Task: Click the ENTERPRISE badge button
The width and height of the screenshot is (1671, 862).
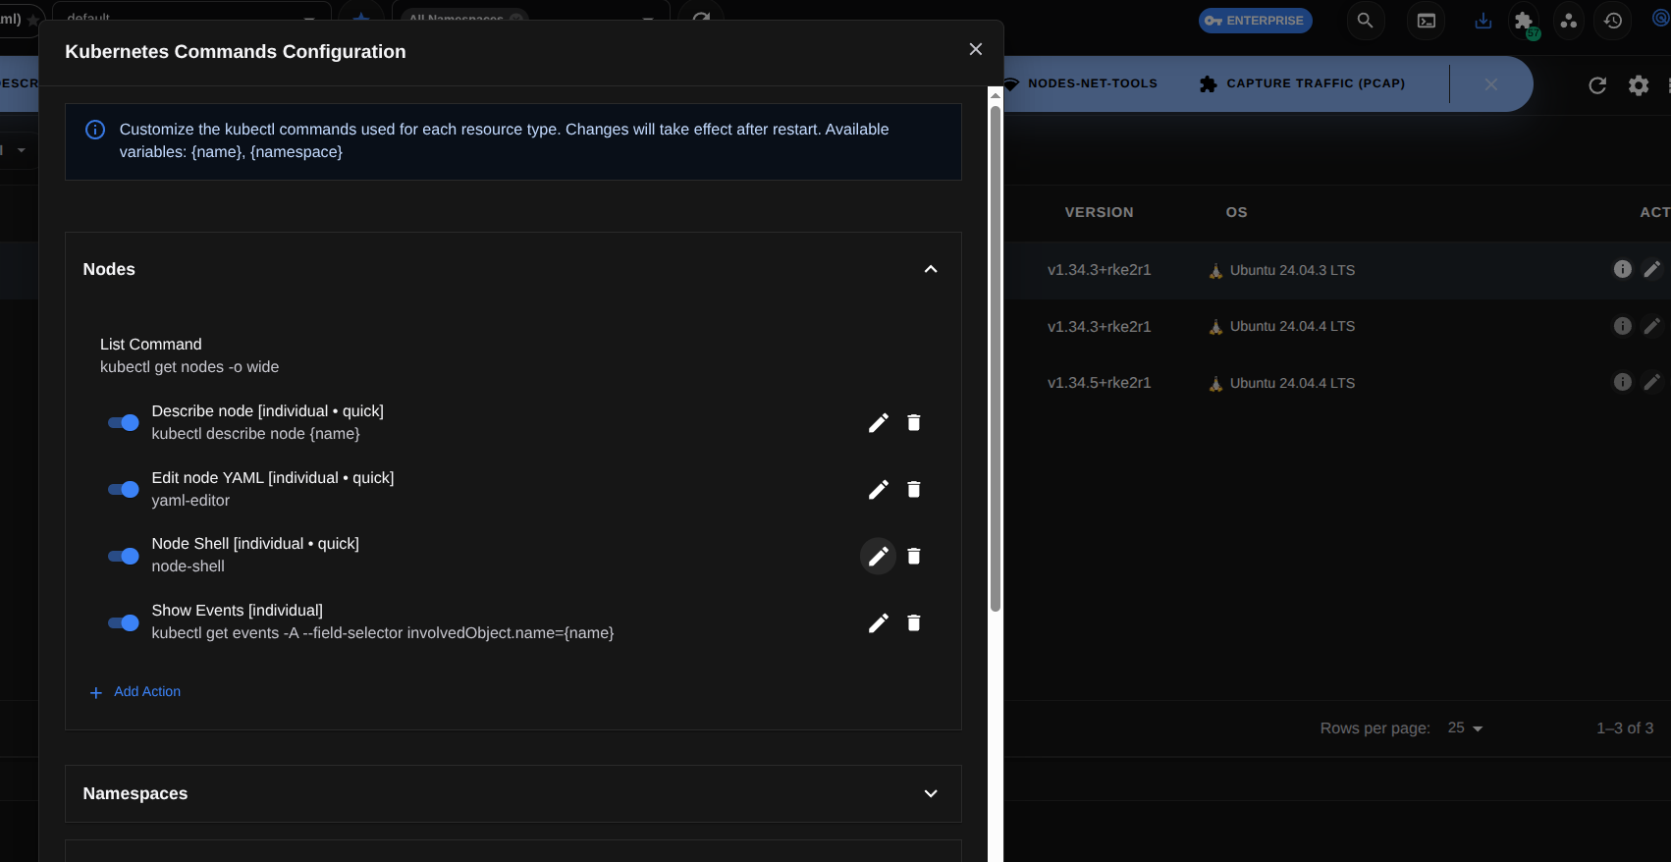Action: pyautogui.click(x=1256, y=21)
